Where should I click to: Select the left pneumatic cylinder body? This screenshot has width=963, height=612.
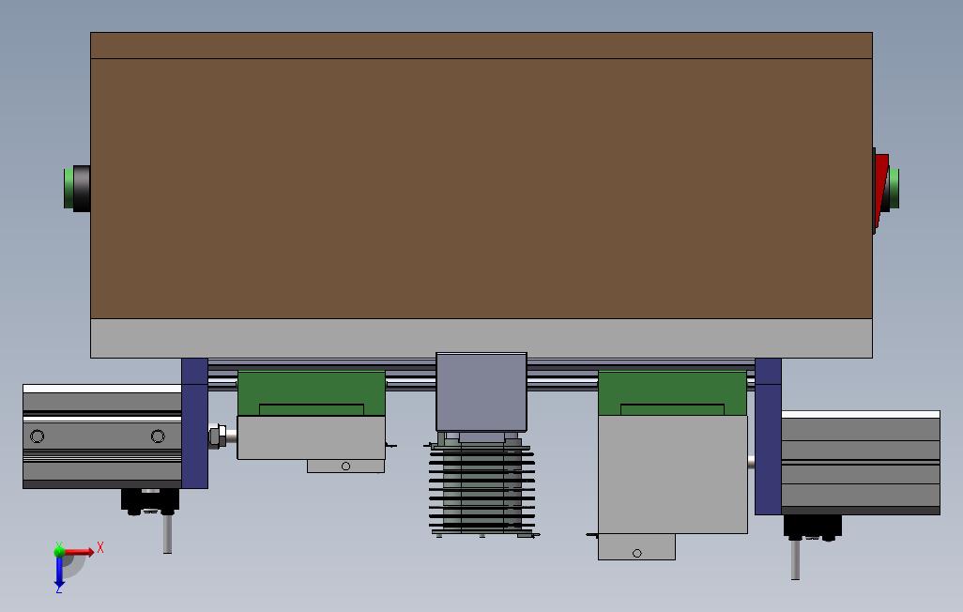point(102,436)
